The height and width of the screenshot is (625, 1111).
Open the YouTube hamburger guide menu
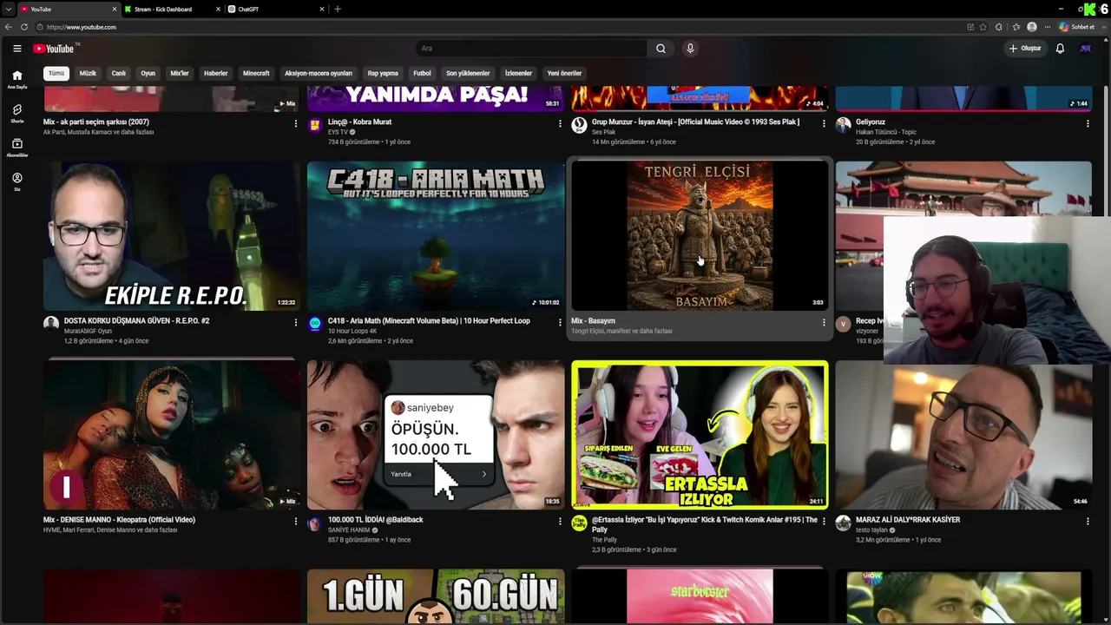point(16,49)
